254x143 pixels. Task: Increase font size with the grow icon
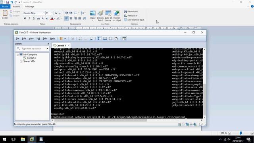pyautogui.click(x=56, y=13)
